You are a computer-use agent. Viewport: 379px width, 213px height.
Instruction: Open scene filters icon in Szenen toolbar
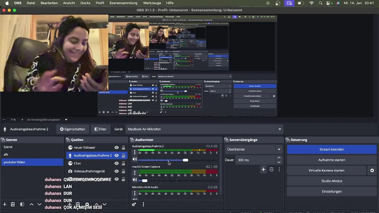pyautogui.click(x=22, y=204)
